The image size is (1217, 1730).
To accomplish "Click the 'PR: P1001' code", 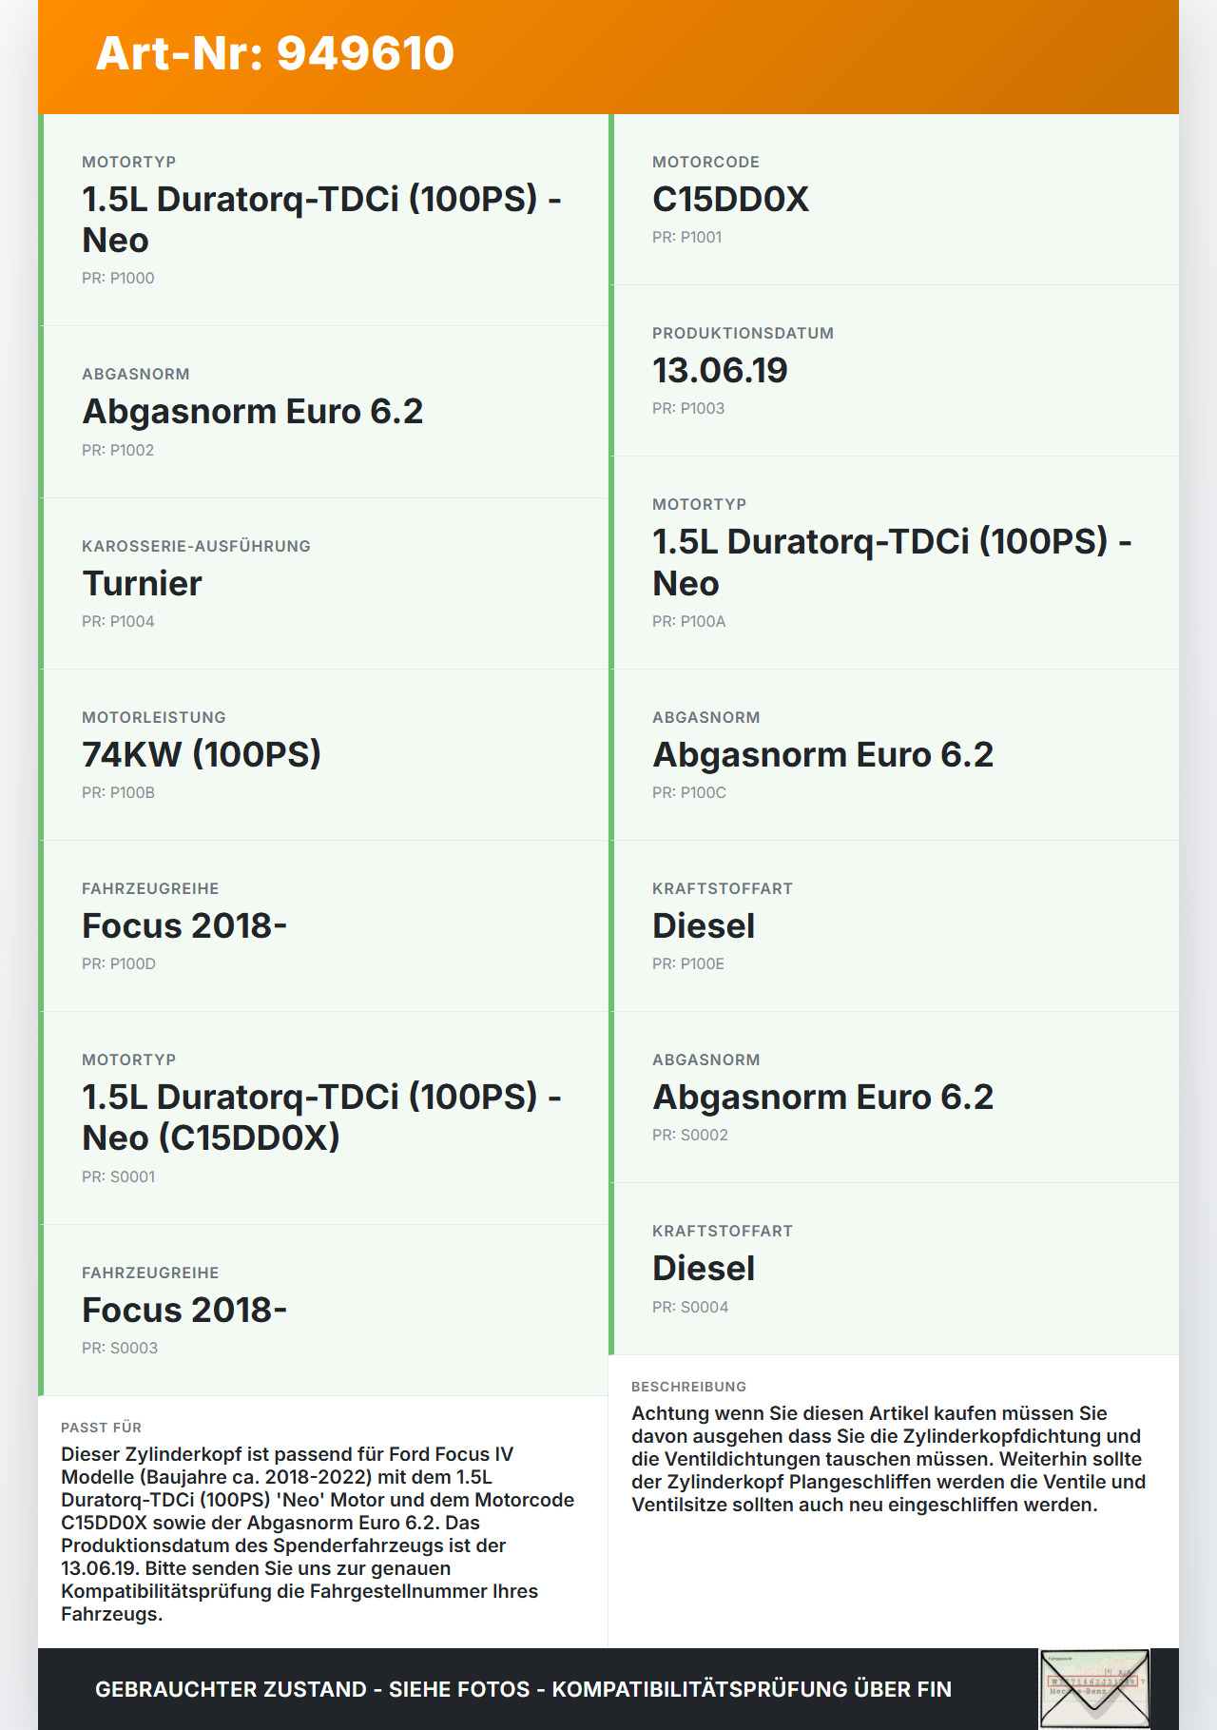I will pos(687,237).
